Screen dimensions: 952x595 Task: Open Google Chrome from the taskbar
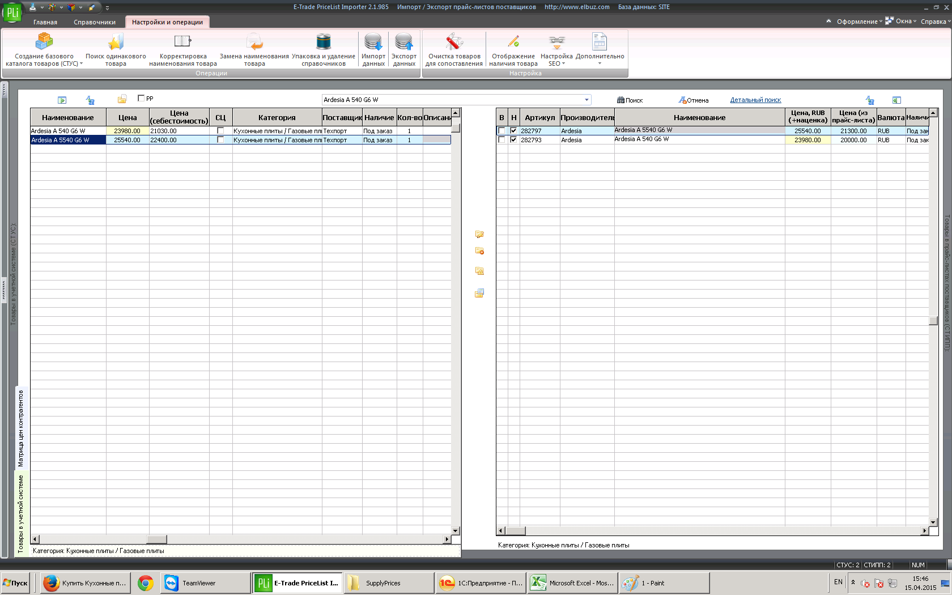146,583
